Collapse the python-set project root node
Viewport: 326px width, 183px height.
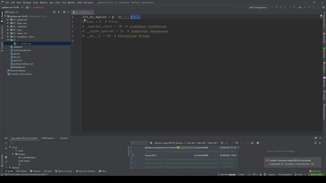click(6, 16)
